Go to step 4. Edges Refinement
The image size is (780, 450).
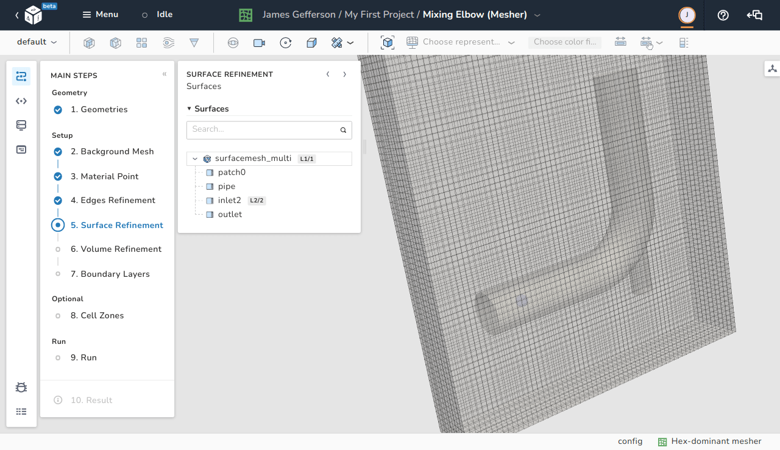[113, 201]
